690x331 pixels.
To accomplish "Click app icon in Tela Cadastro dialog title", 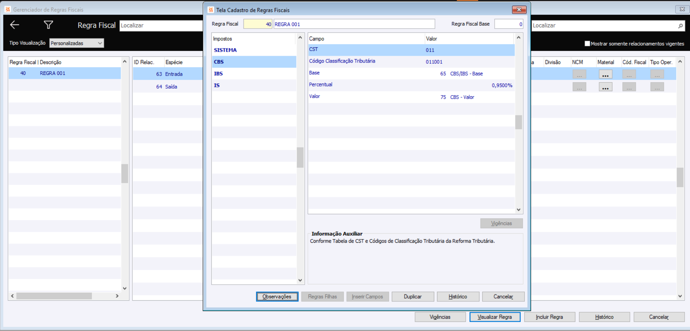I will pyautogui.click(x=211, y=10).
